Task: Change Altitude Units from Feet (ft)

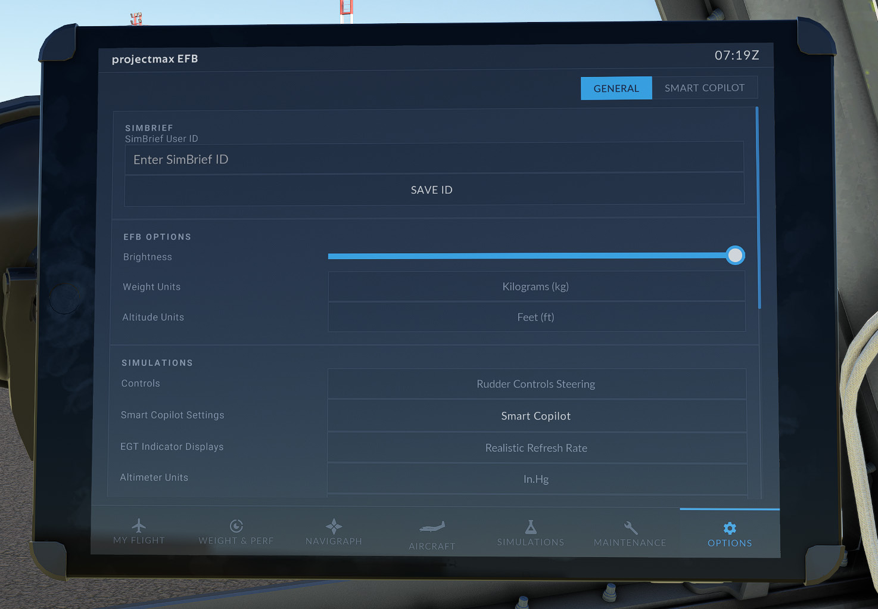Action: (x=536, y=317)
